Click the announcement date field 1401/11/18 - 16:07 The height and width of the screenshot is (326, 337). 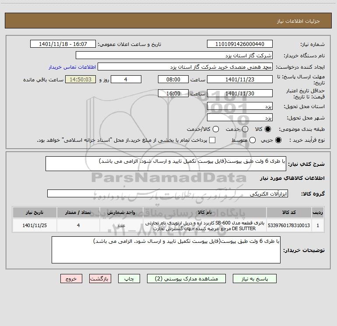point(63,44)
